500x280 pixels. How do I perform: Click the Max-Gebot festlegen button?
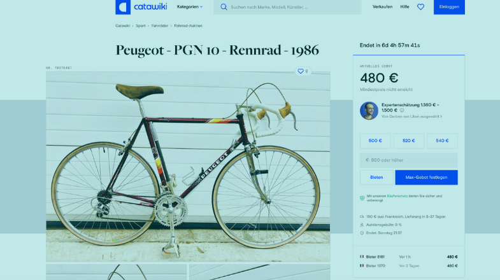[426, 178]
